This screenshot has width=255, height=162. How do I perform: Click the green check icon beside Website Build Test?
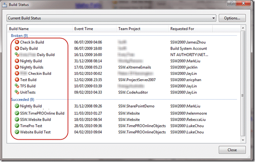point(17,132)
